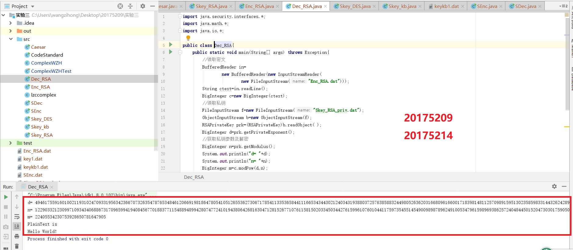Close the Skey_RSA.java editor tab
The image size is (573, 250).
click(x=231, y=6)
